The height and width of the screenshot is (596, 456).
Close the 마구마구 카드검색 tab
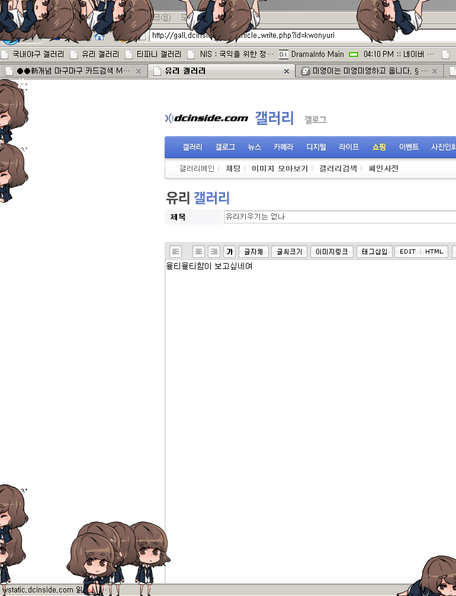(x=139, y=71)
